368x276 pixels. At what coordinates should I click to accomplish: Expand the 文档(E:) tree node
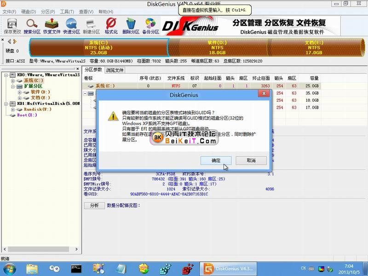20,98
